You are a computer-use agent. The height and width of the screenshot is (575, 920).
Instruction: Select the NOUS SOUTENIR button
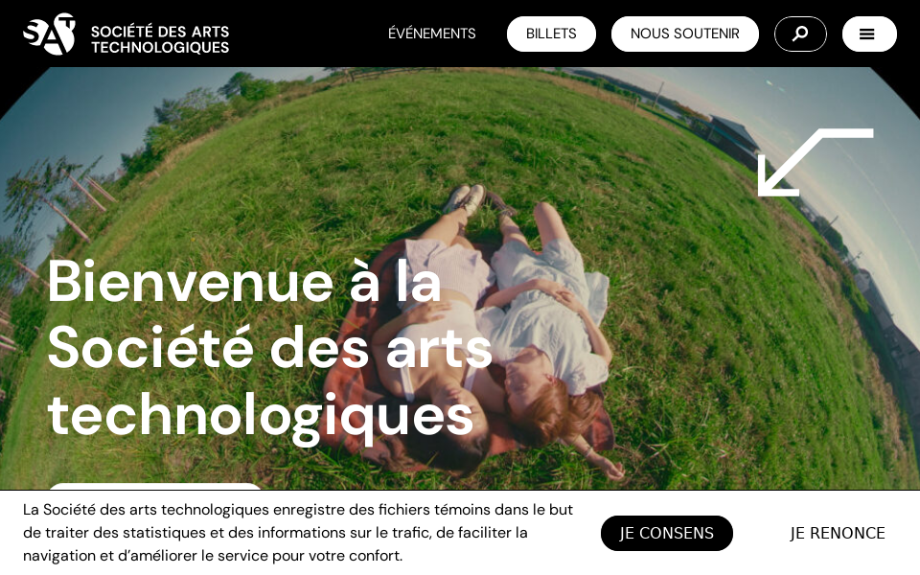684,34
